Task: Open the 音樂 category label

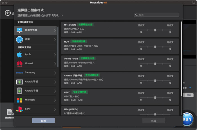Action: pyautogui.click(x=27, y=39)
